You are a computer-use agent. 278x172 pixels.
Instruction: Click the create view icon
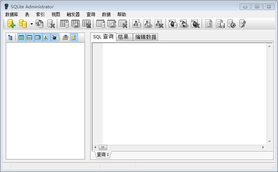coord(137,24)
